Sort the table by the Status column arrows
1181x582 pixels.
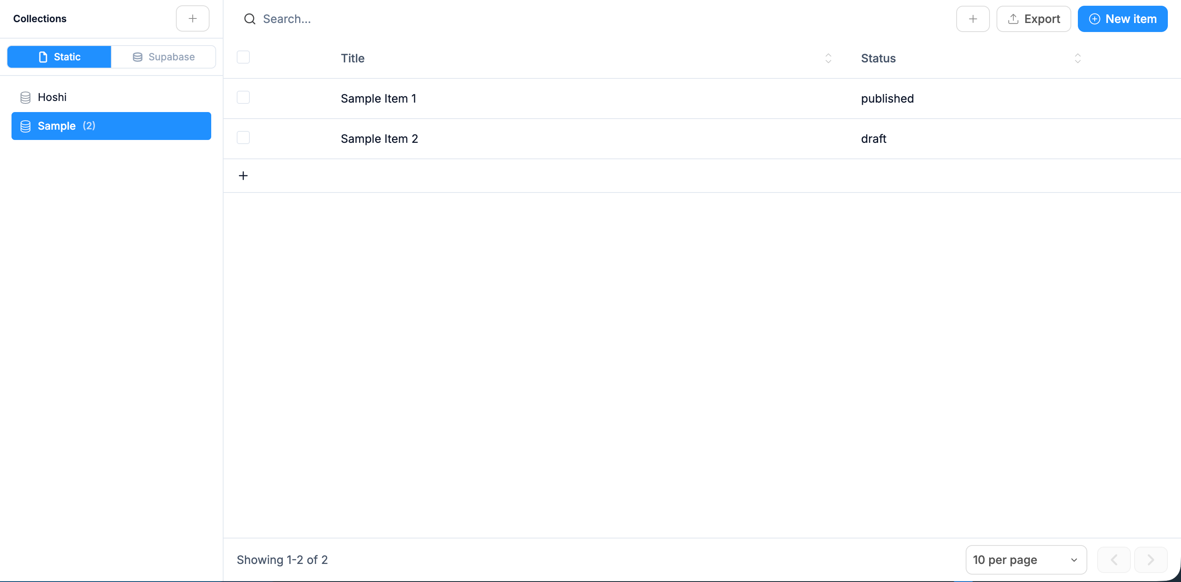pyautogui.click(x=1078, y=58)
